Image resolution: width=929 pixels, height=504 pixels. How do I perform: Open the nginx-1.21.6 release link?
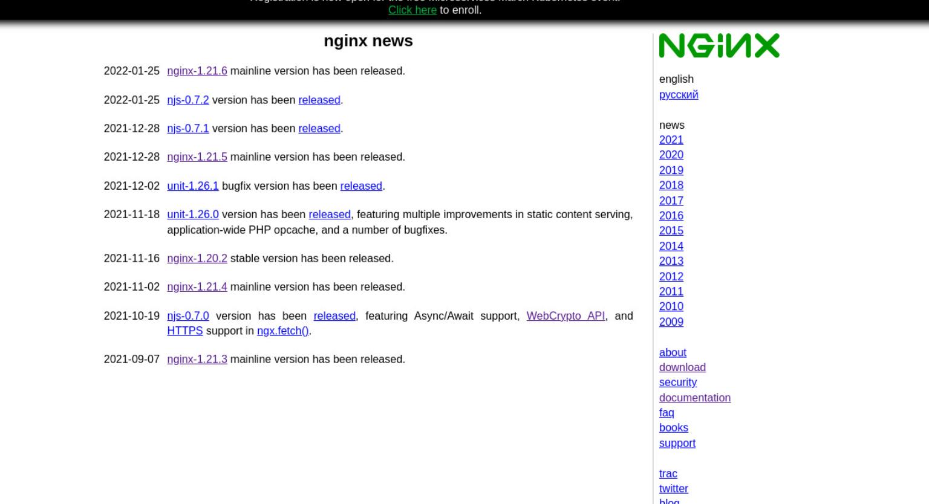coord(197,71)
